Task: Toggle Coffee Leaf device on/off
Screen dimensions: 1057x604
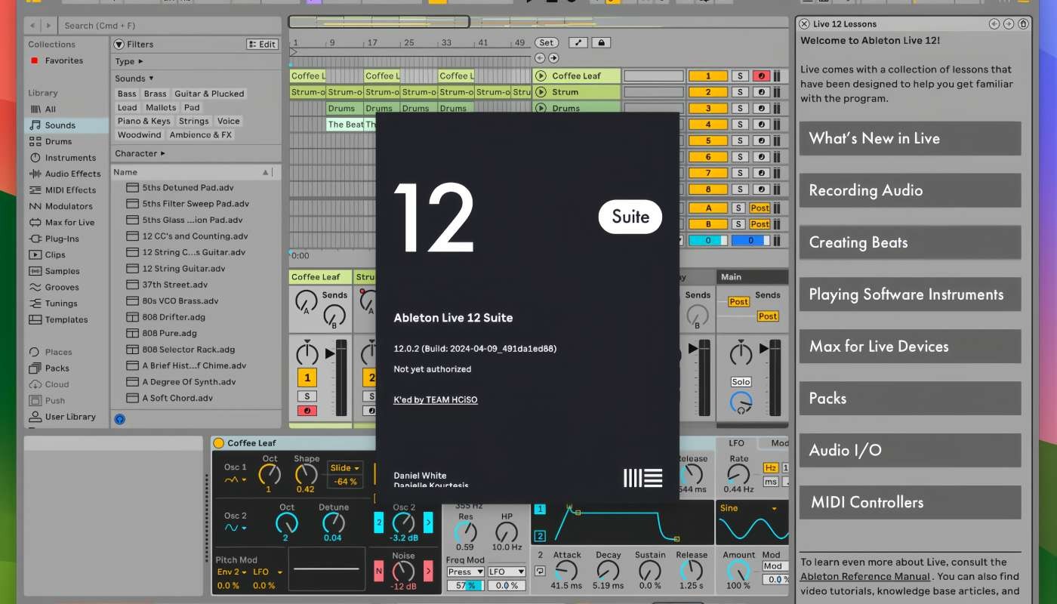Action: pyautogui.click(x=219, y=443)
